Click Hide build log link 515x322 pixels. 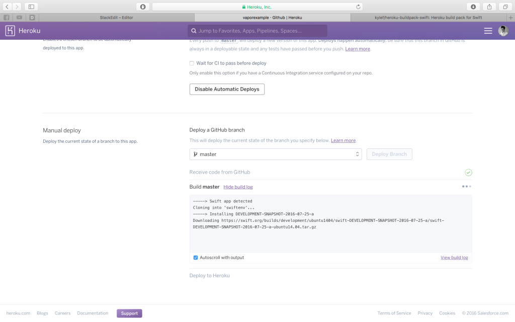(x=238, y=187)
